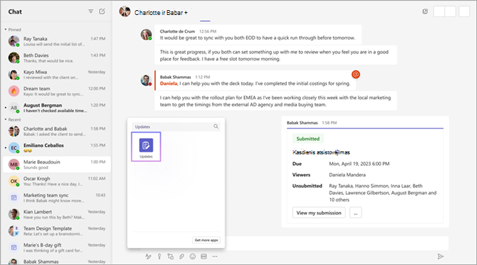Send message with the send arrow icon
The height and width of the screenshot is (265, 477).
coord(440,256)
